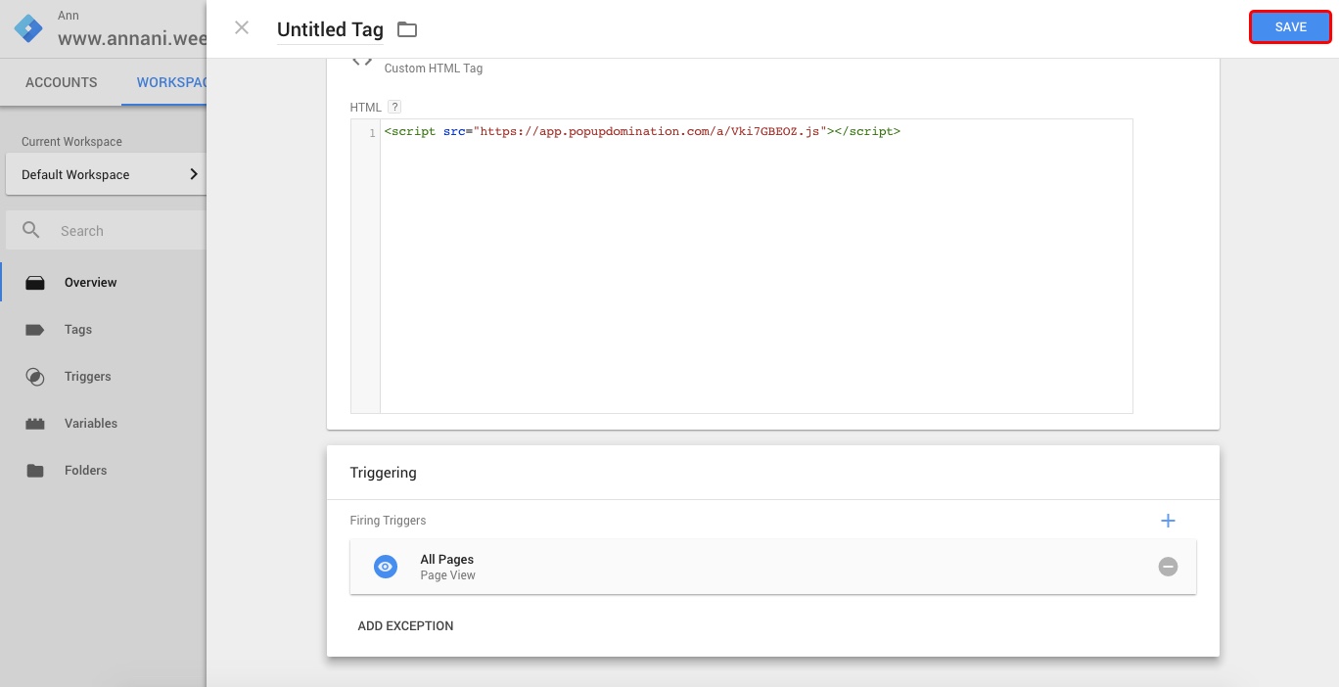Viewport: 1339px width, 687px height.
Task: Close the tag editor with the X icon
Action: [x=242, y=28]
